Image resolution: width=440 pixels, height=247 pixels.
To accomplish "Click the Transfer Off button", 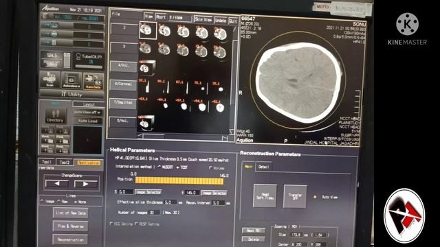I will click(295, 196).
